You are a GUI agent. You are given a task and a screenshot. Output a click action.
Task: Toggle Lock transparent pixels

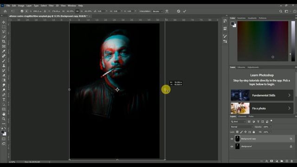(237, 132)
